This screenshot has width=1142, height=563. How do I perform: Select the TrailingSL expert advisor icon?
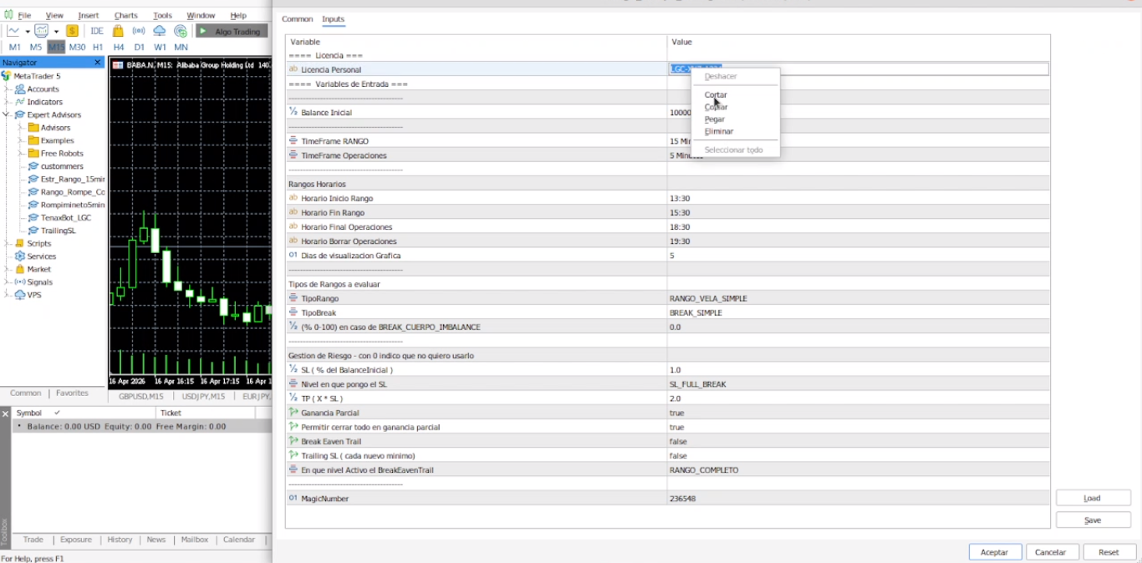coord(33,231)
